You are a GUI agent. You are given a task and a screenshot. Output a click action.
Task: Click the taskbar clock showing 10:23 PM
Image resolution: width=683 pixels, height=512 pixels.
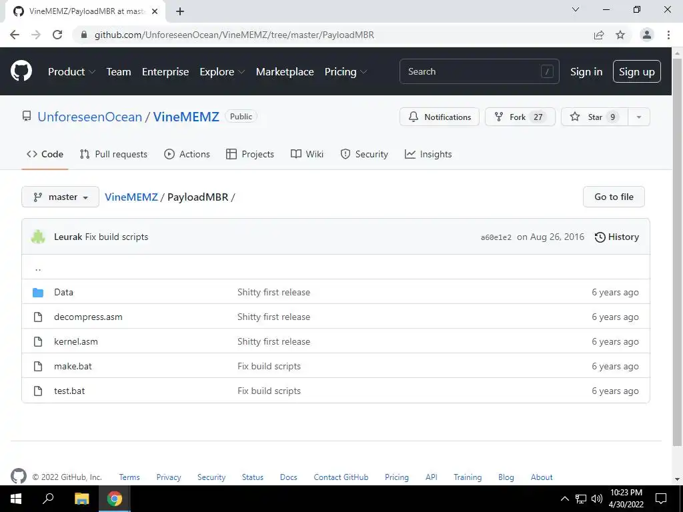tap(626, 499)
